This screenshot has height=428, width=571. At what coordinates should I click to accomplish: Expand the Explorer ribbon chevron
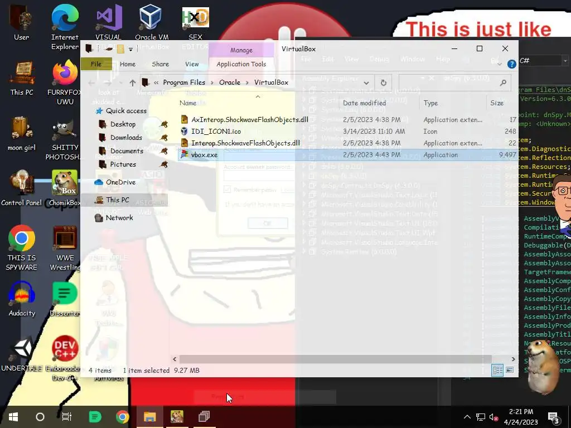pos(500,64)
